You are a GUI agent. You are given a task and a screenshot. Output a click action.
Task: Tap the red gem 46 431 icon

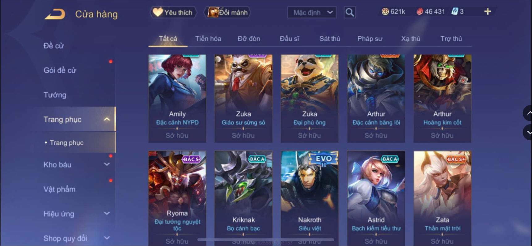click(420, 12)
